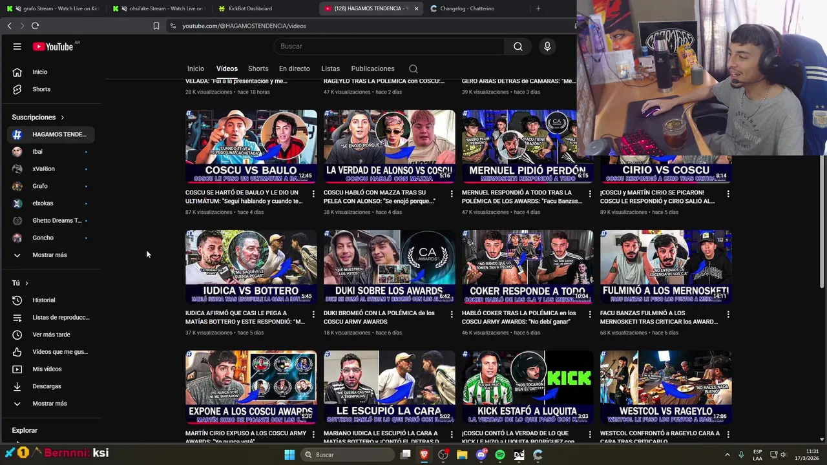
Task: Play LA VERDAD DE ALONSO VS COSCU thumbnail
Action: (x=390, y=147)
